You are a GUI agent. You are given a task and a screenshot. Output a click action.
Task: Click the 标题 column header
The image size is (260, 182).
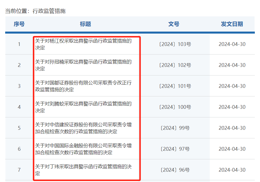click(86, 24)
